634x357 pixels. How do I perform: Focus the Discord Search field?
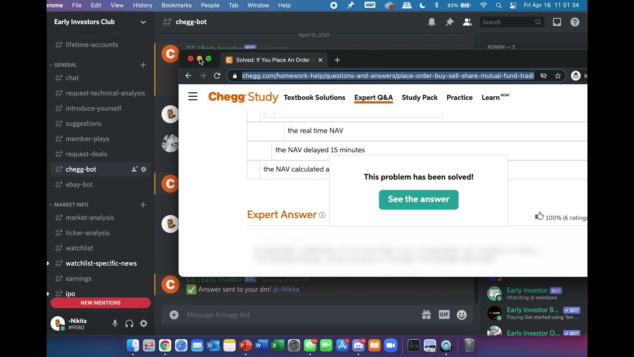click(512, 22)
